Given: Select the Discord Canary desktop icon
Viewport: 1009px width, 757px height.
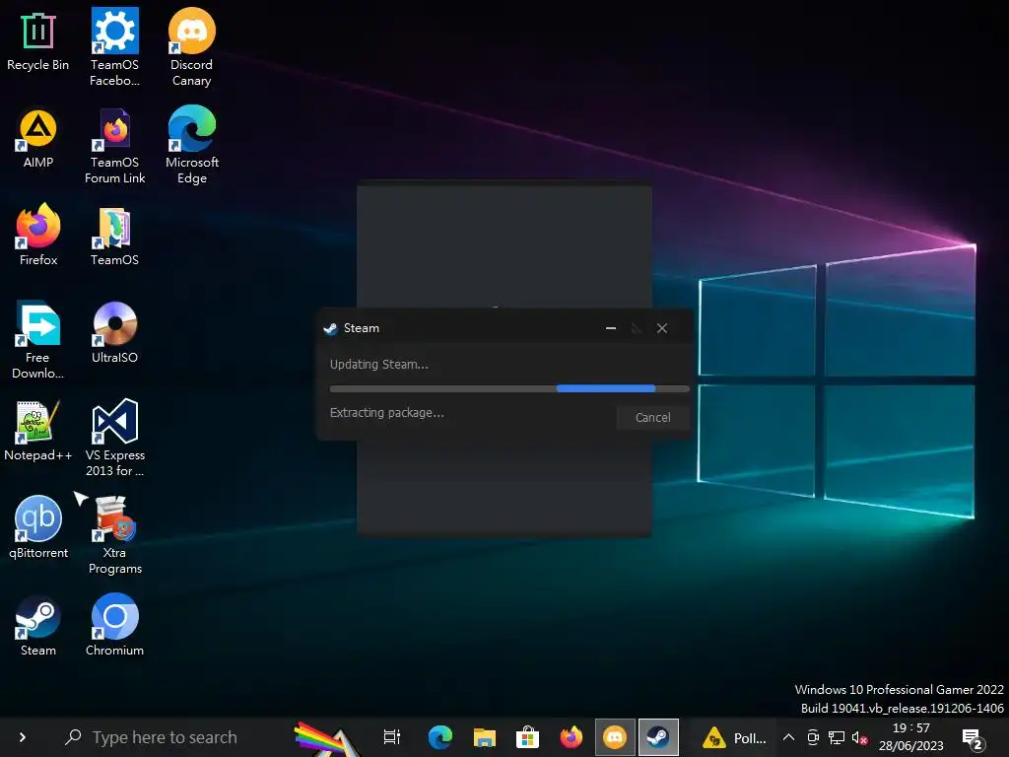Looking at the screenshot, I should pyautogui.click(x=192, y=46).
